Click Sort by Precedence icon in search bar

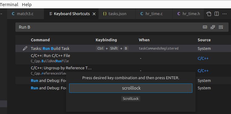213,27
